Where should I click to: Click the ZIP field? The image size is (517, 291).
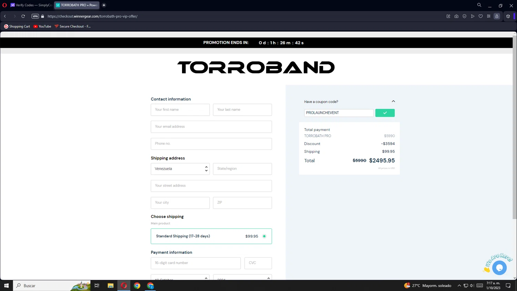242,203
